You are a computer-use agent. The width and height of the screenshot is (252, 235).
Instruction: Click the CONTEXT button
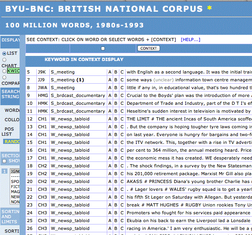(149, 48)
